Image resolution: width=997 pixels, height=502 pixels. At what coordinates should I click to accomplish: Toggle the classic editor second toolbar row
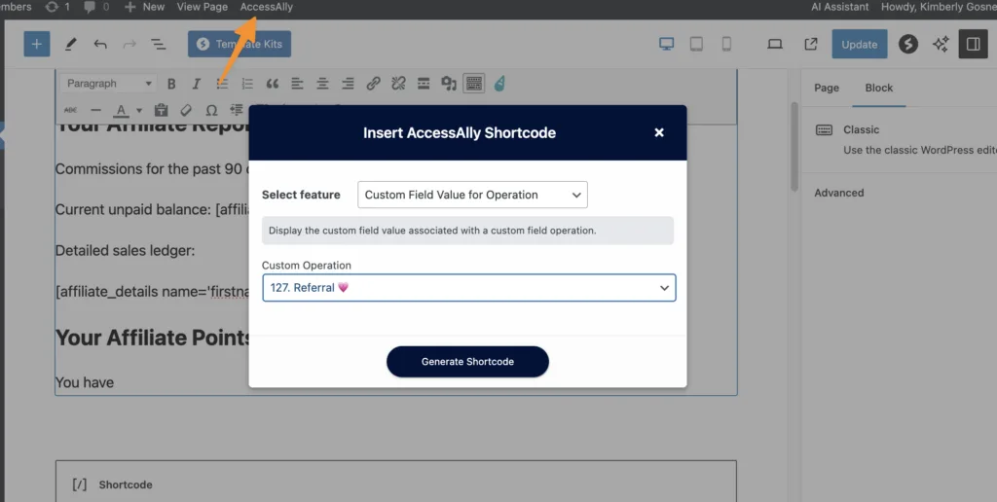click(474, 84)
